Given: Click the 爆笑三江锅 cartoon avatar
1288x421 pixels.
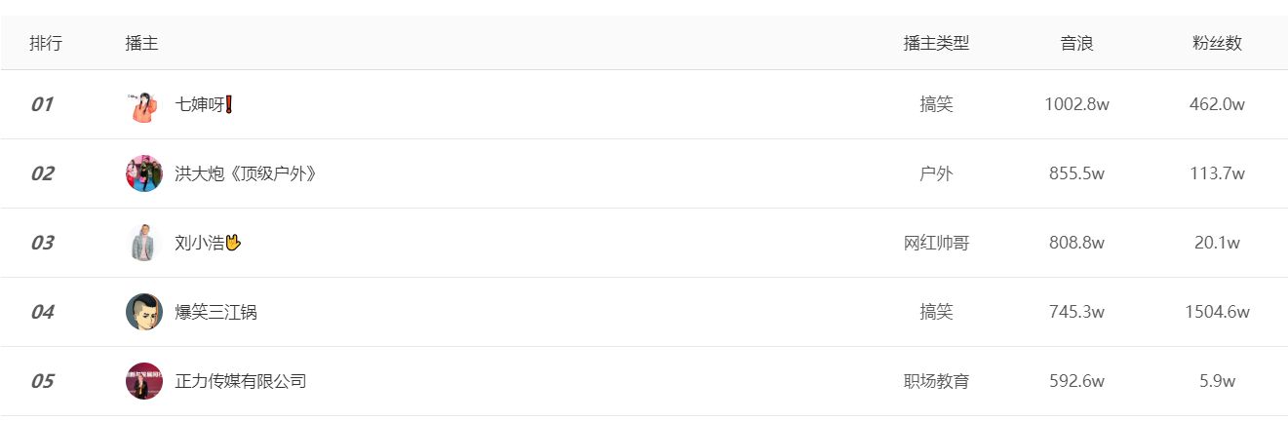Looking at the screenshot, I should point(143,312).
